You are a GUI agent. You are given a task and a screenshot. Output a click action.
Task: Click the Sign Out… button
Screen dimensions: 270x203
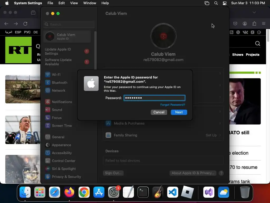pyautogui.click(x=113, y=173)
